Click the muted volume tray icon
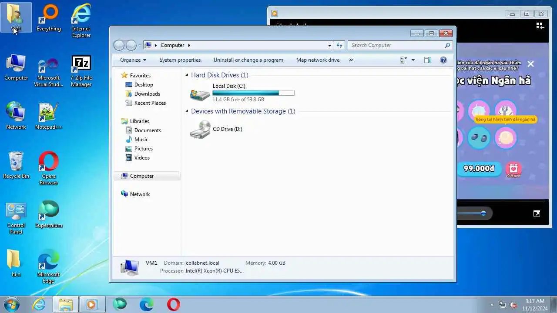This screenshot has width=557, height=313. point(513,305)
